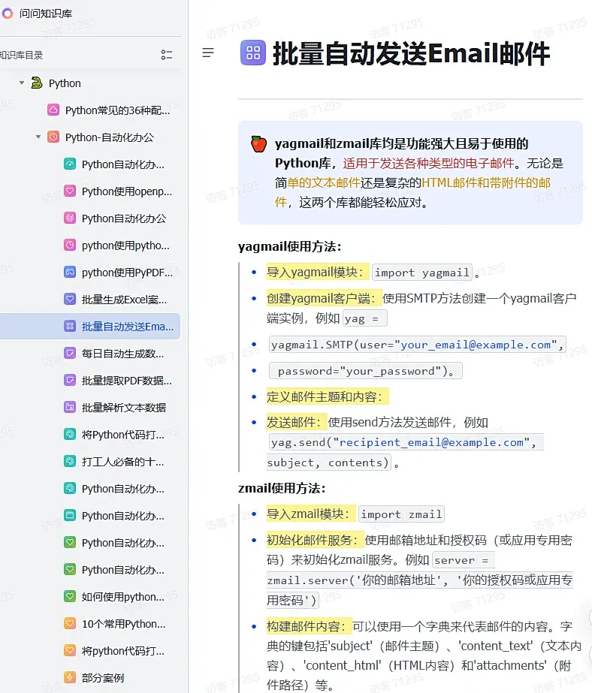Open 批量生成Excel案... document
This screenshot has height=693, width=592.
124,300
